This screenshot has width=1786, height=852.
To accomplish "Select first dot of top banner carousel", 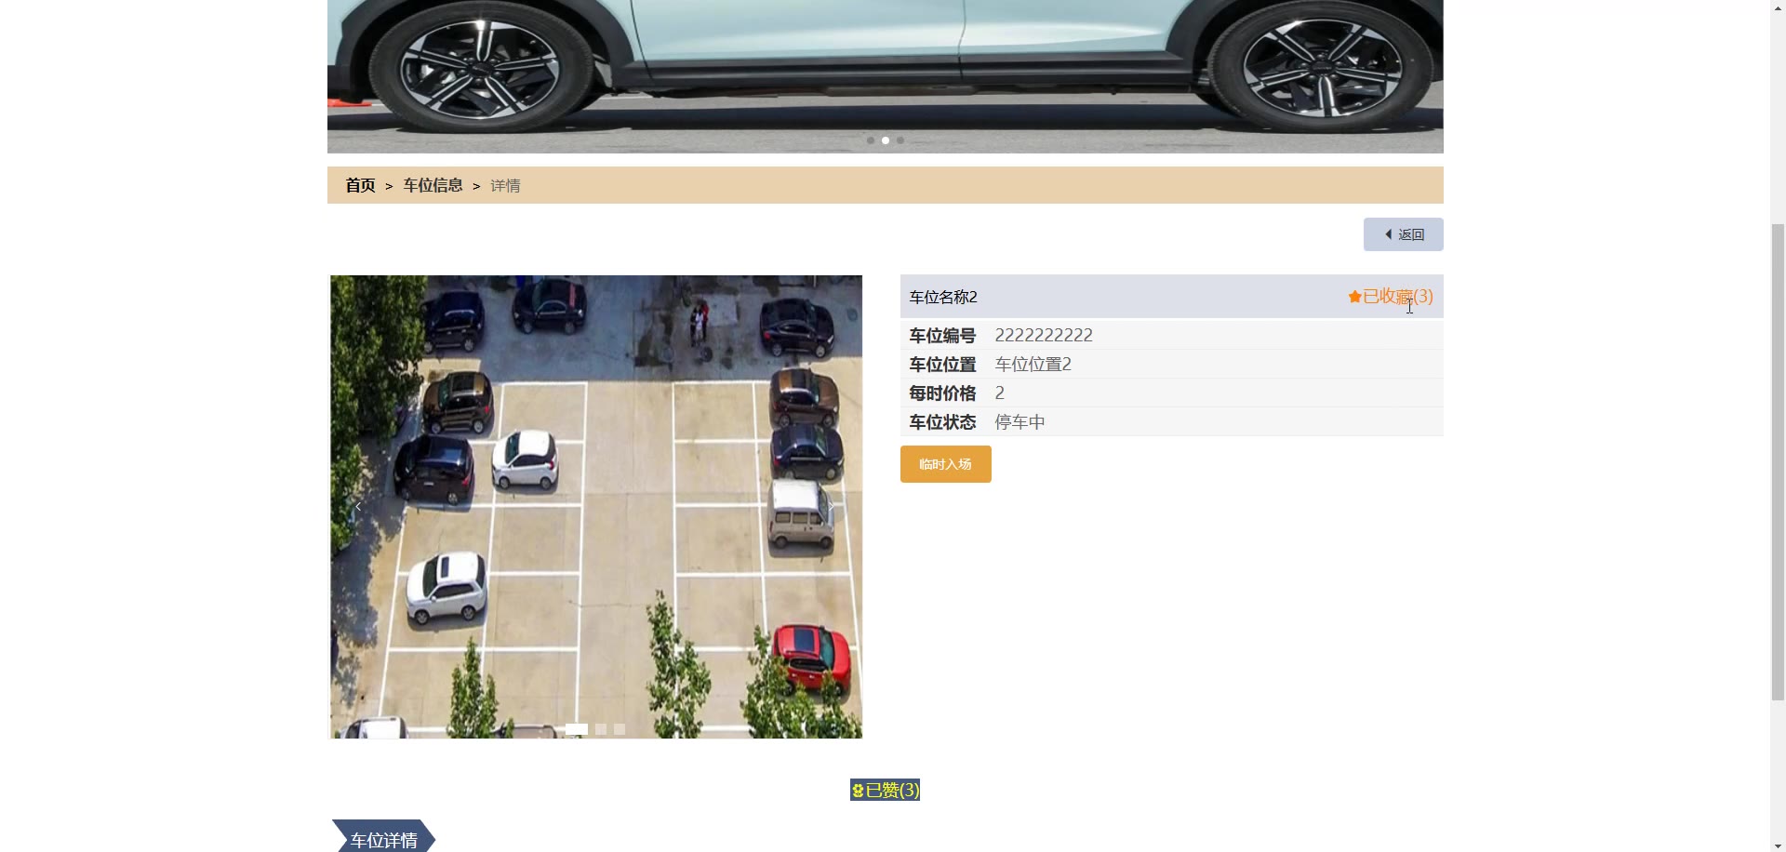I will pos(870,140).
